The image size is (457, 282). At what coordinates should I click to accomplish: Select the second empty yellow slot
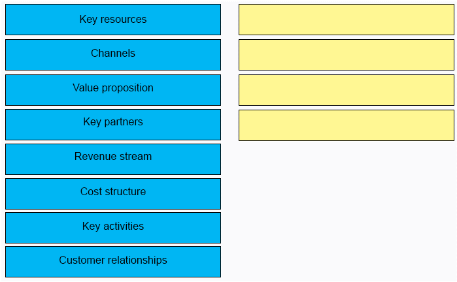(346, 54)
